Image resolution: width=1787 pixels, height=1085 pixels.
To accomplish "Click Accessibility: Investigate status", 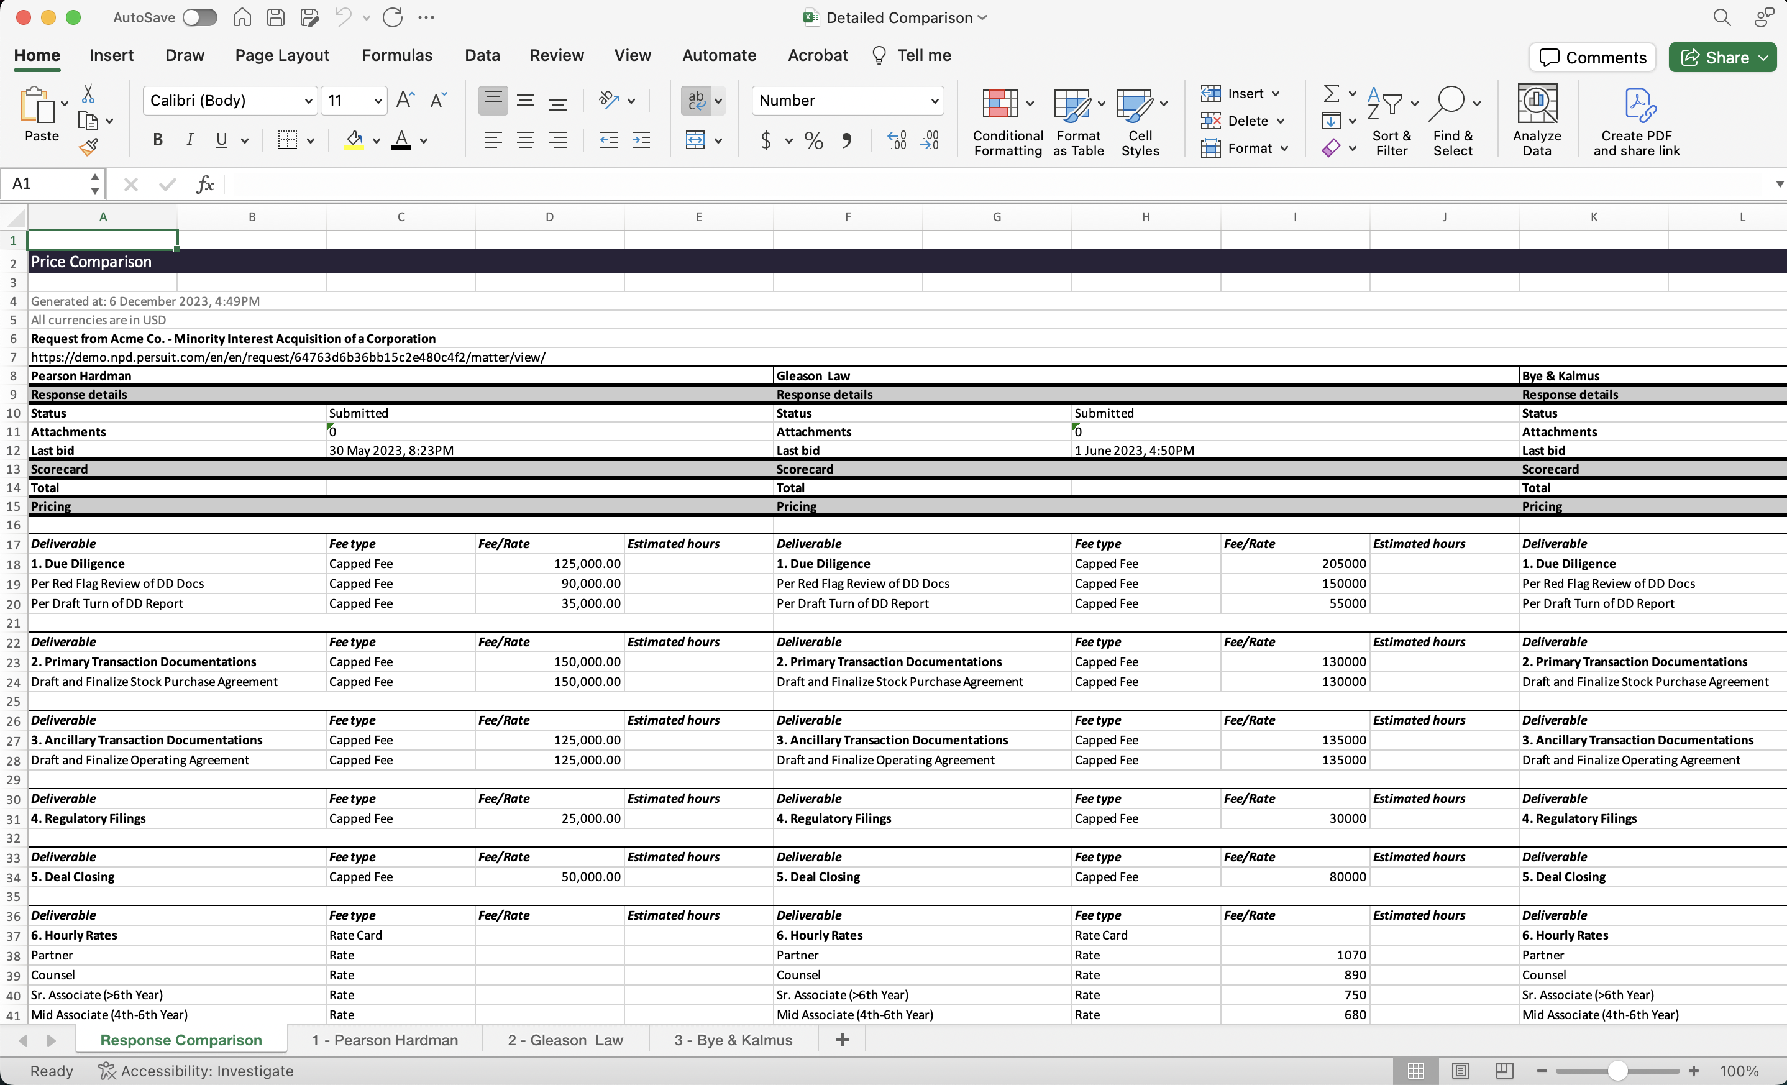I will pyautogui.click(x=196, y=1071).
